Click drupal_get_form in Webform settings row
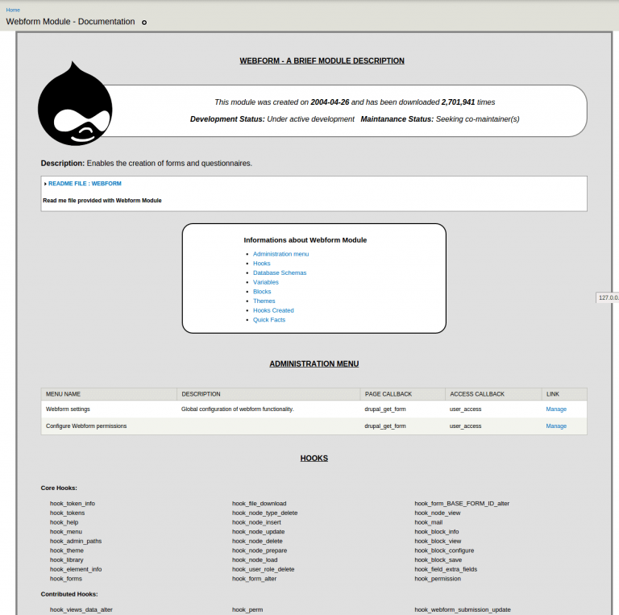 [x=385, y=409]
